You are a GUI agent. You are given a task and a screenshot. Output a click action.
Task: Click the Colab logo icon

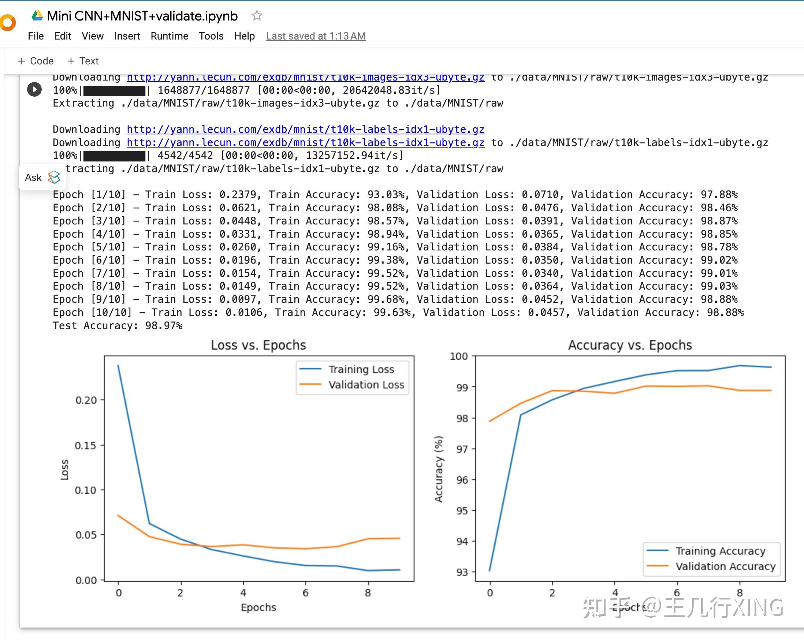pyautogui.click(x=7, y=22)
